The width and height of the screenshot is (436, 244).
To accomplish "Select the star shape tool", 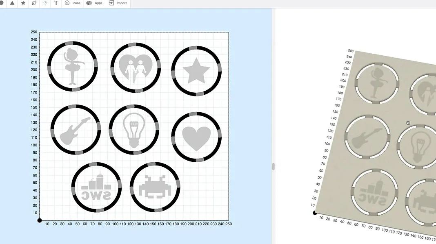I will [23, 3].
